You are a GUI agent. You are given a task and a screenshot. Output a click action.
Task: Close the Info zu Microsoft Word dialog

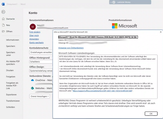161,32
